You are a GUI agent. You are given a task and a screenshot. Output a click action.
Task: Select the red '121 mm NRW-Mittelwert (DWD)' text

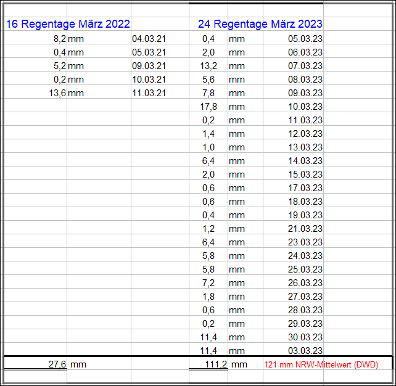point(321,365)
